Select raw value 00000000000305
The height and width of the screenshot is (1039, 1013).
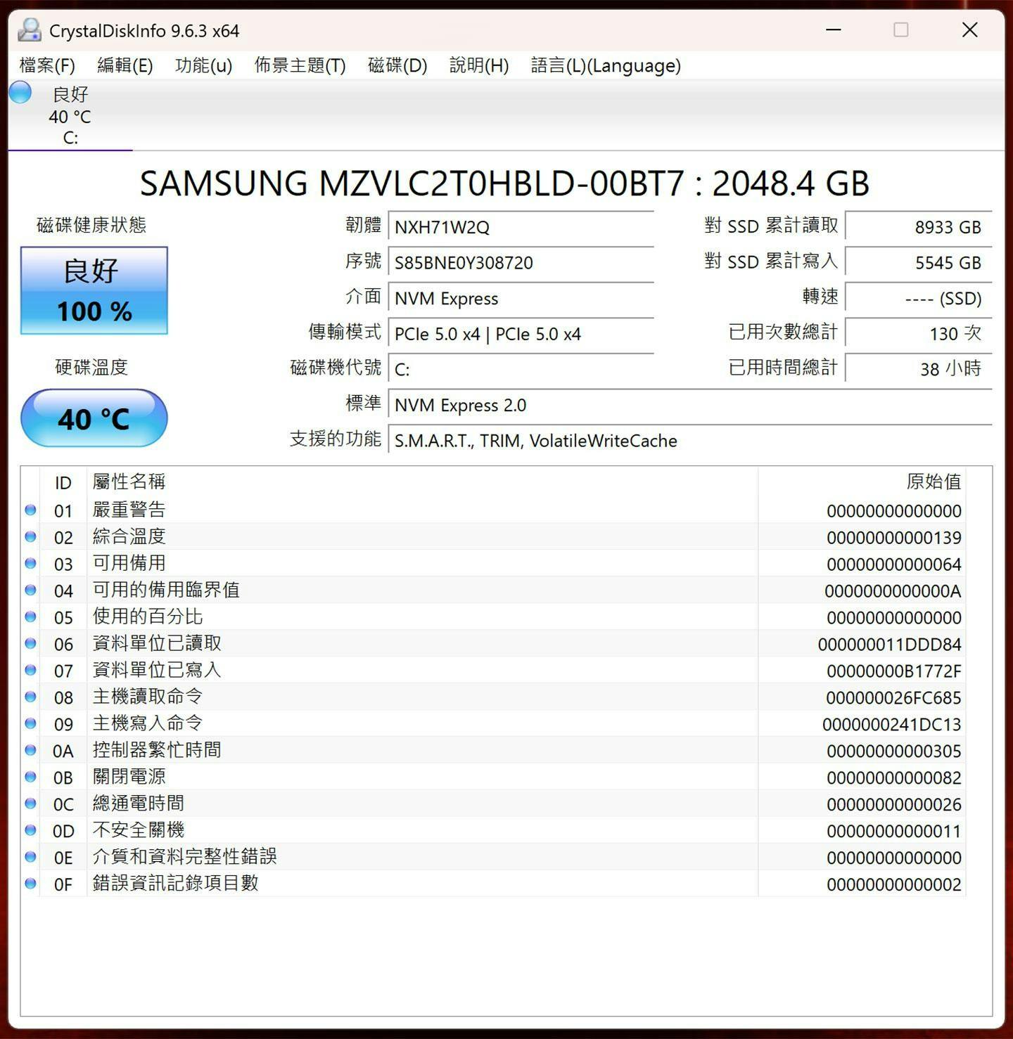tap(893, 751)
